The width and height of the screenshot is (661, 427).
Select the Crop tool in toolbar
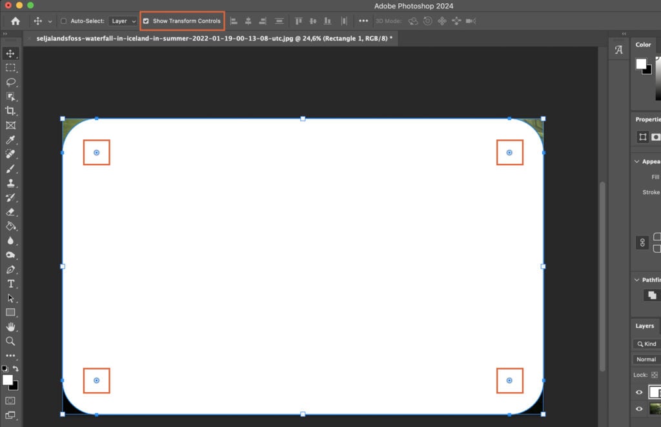11,111
